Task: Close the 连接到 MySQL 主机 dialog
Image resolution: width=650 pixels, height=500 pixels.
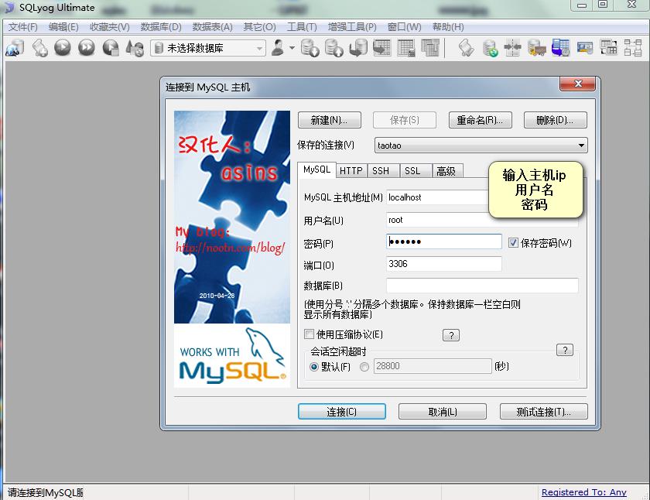Action: (577, 84)
